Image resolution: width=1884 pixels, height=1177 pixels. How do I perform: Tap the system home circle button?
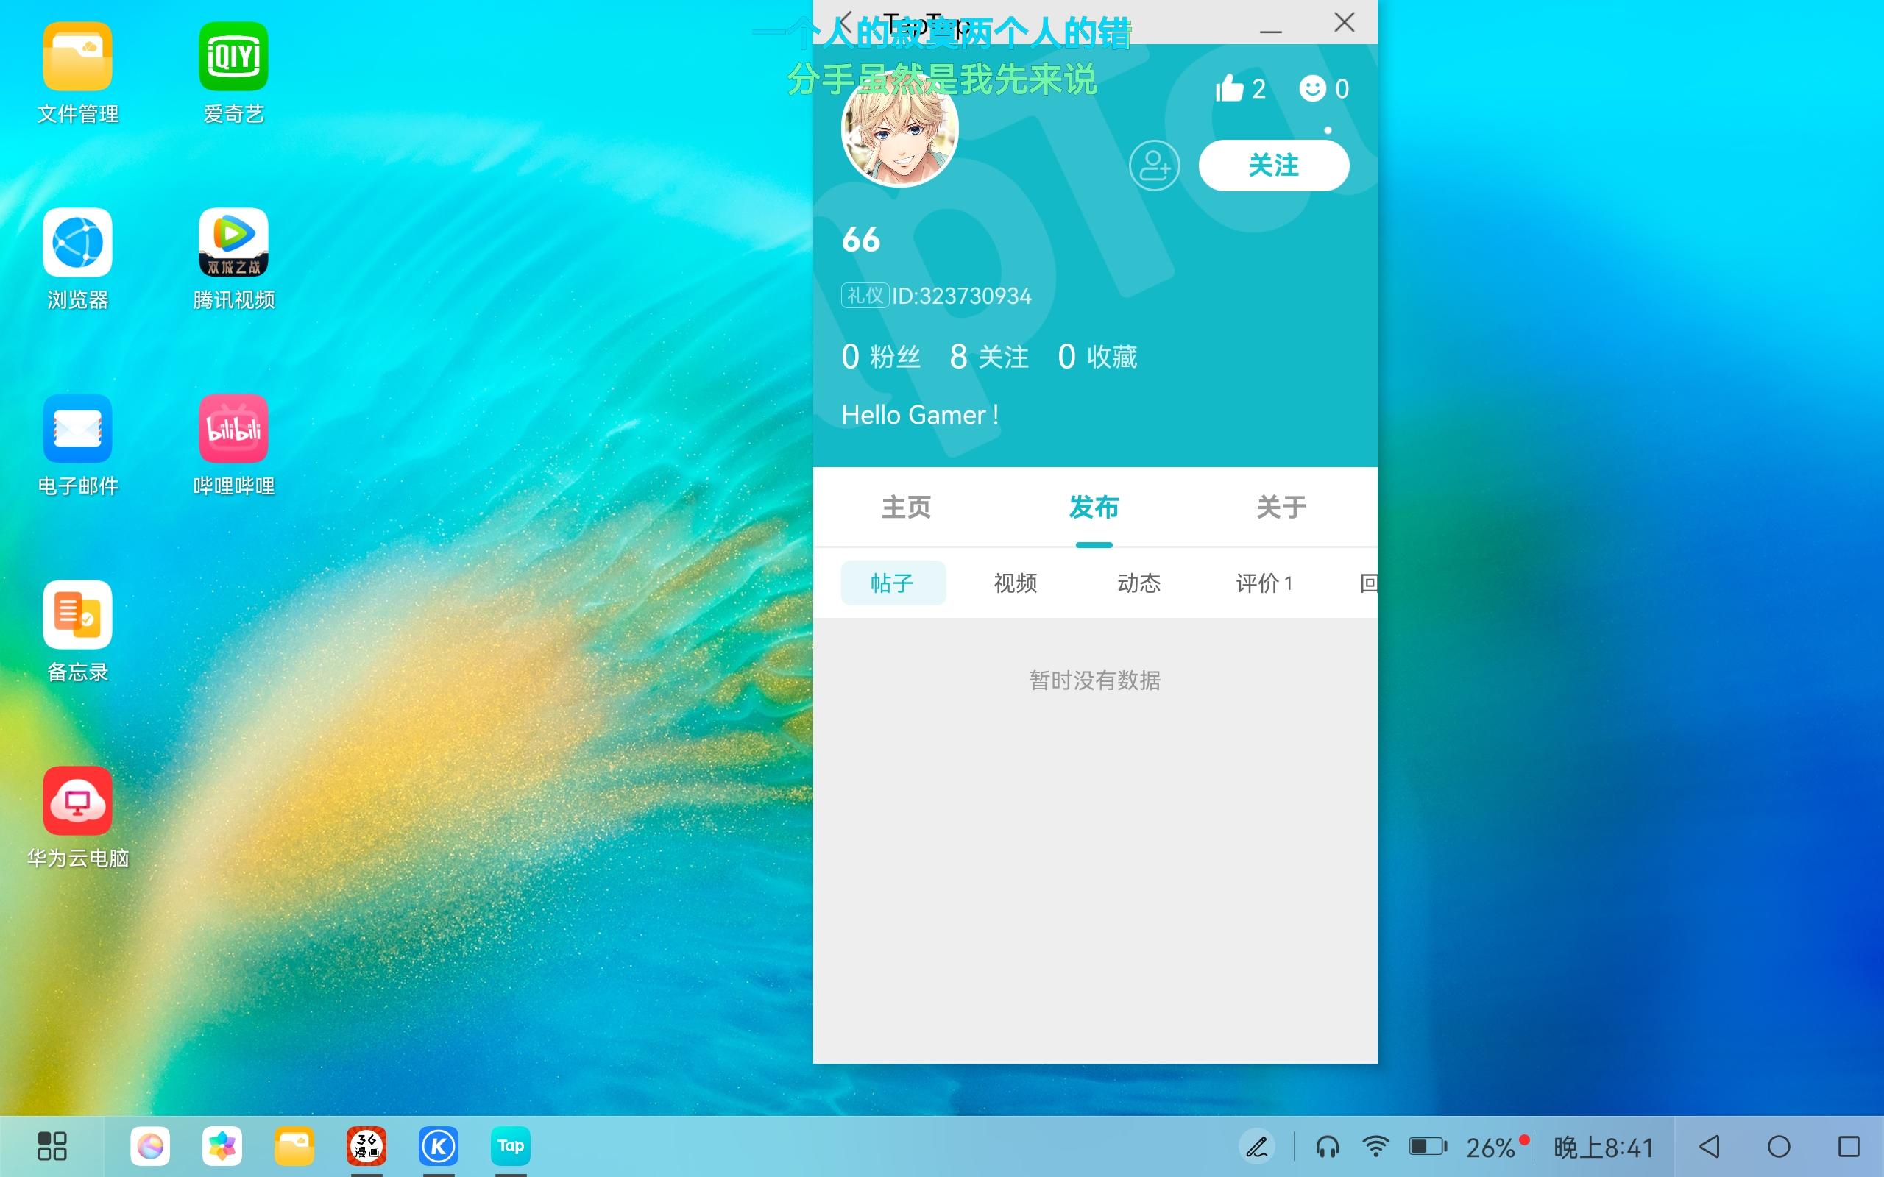[1779, 1146]
